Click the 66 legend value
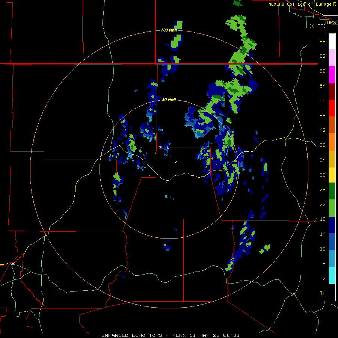The height and width of the screenshot is (338, 338). click(x=323, y=41)
